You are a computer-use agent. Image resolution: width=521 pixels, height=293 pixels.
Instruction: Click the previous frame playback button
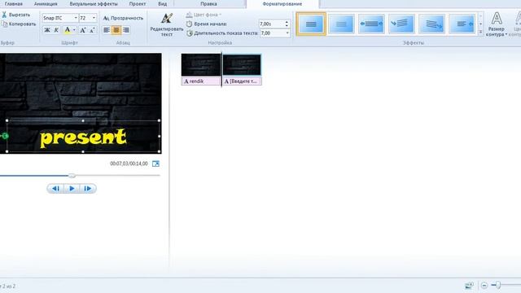coord(55,189)
